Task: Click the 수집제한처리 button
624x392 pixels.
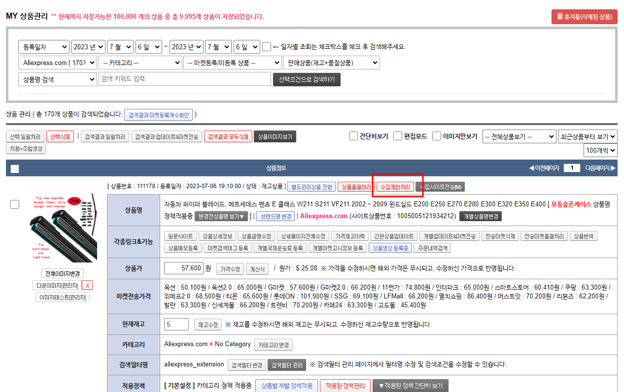Action: pos(394,187)
